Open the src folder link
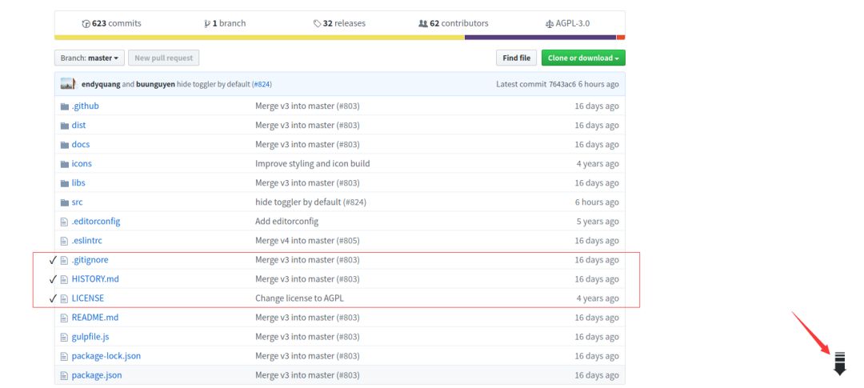The image size is (864, 388). click(x=77, y=202)
